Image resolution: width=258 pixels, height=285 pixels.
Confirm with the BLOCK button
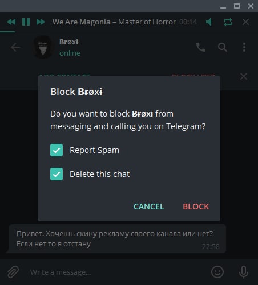click(196, 206)
